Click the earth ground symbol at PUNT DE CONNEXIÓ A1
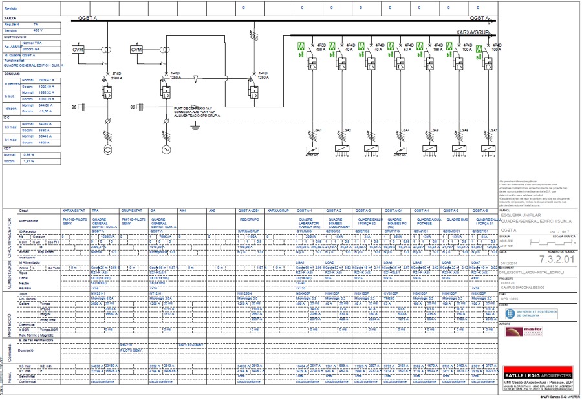The image size is (582, 400). pyautogui.click(x=195, y=127)
